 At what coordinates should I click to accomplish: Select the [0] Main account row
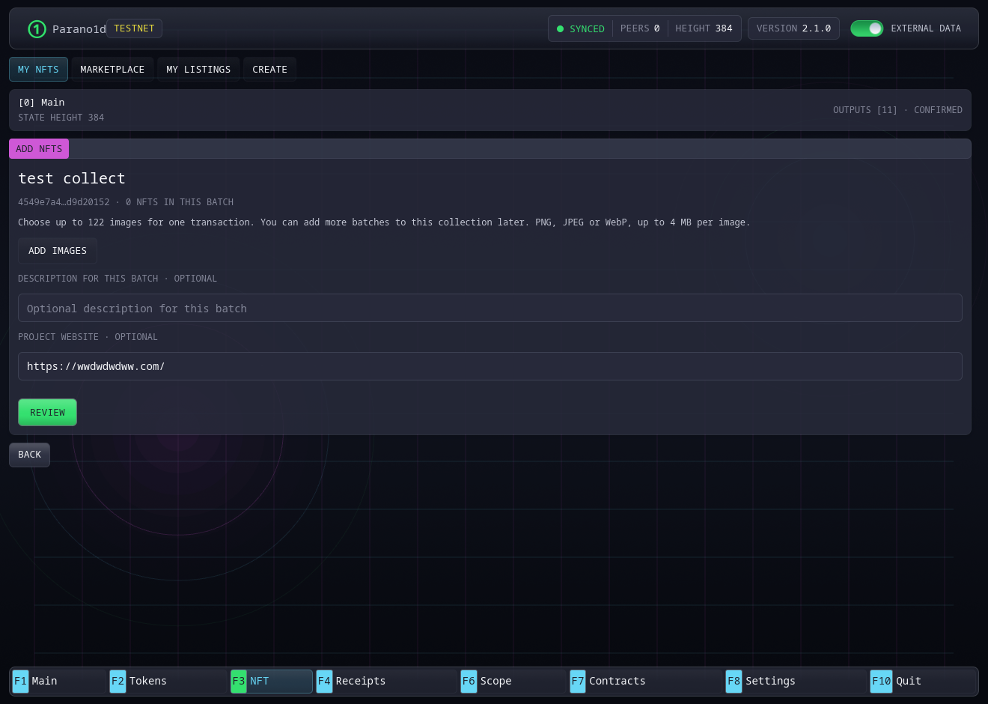[x=490, y=110]
